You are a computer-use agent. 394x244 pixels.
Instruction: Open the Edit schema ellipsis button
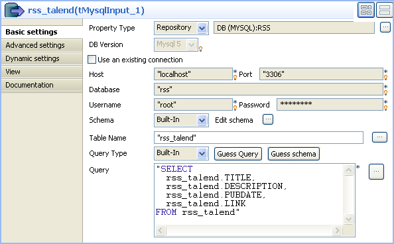click(268, 119)
